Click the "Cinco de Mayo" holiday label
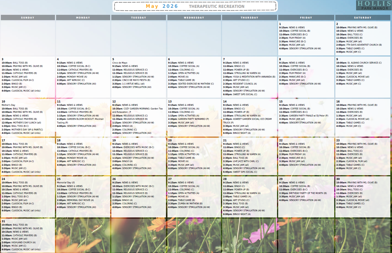 [120, 63]
